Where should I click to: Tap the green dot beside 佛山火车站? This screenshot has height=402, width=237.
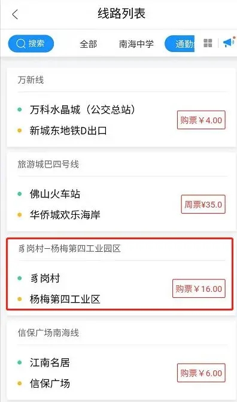(20, 194)
